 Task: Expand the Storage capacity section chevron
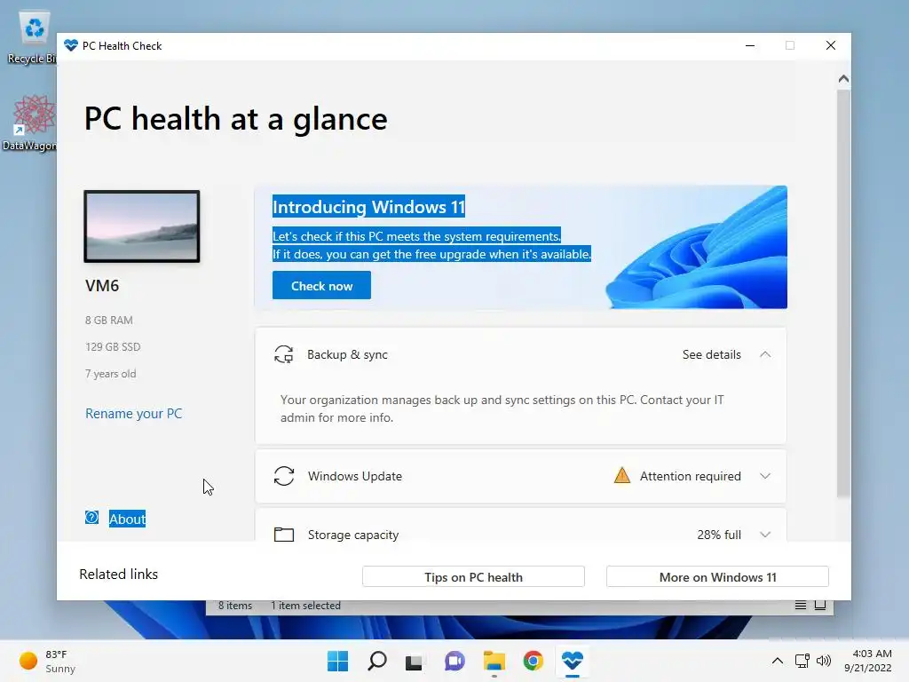(765, 534)
